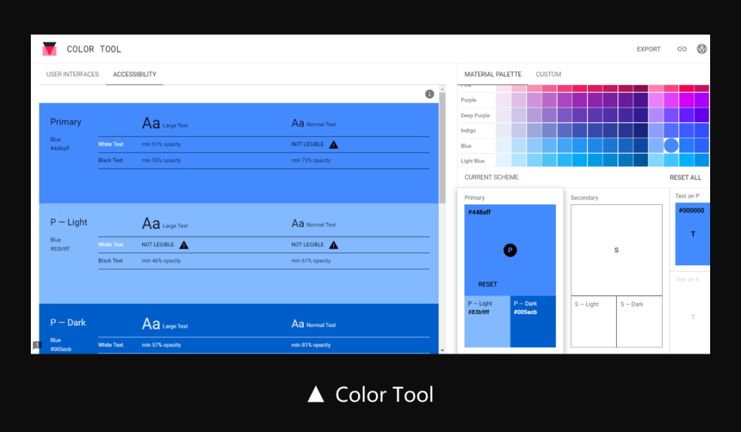Click 'min 61% opacity' text
Screen dimensions: 741x432
click(311, 261)
